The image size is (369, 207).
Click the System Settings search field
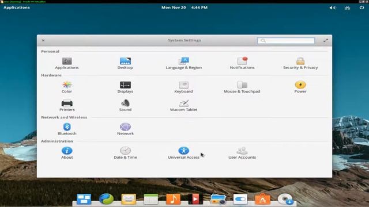286,41
